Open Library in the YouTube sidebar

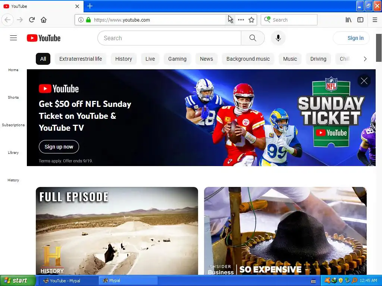tap(13, 152)
